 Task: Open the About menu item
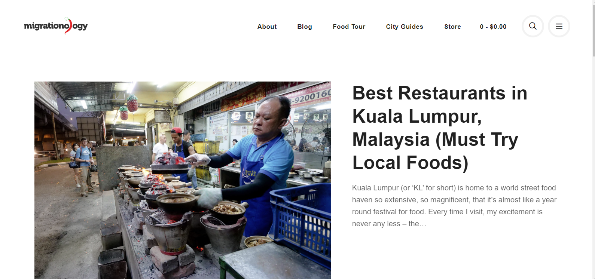pos(267,27)
